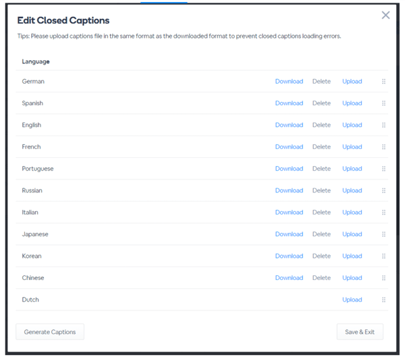
Task: Click the drag handle for Chinese row
Action: pyautogui.click(x=383, y=277)
